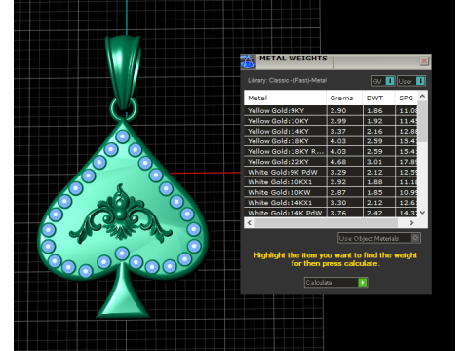Image resolution: width=468 pixels, height=351 pixels.
Task: Click the vertical scrollbar thumb of metal list
Action: [422, 121]
